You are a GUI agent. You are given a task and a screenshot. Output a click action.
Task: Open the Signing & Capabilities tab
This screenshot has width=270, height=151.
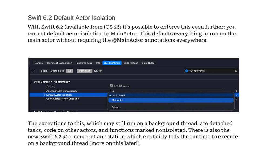59,63
